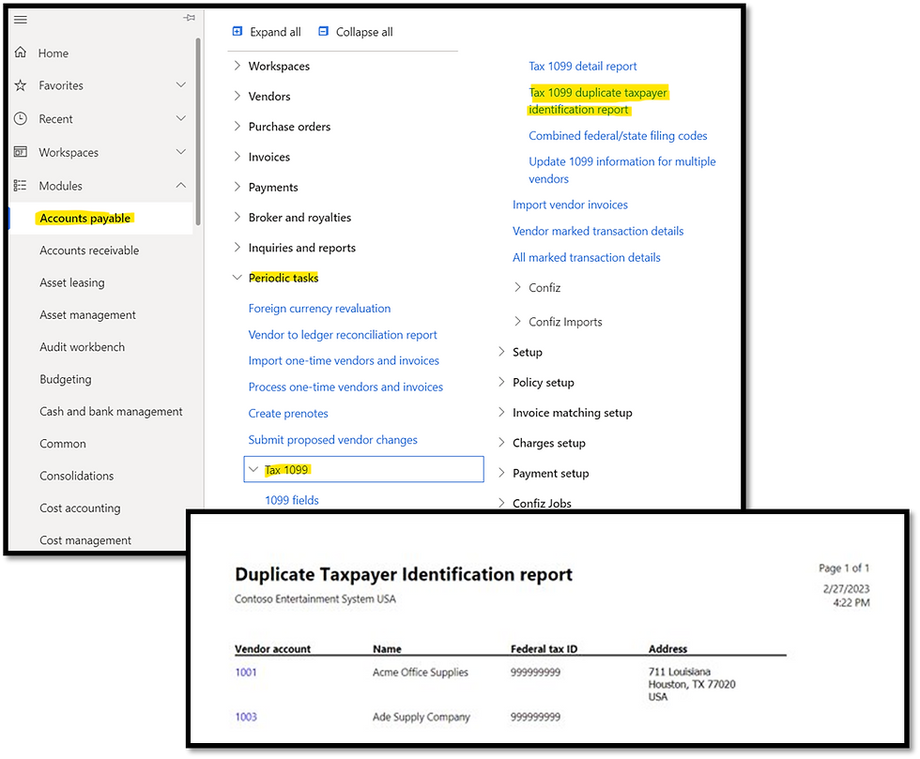Viewport: 920px width, 759px height.
Task: Expand the Invoices menu group
Action: (x=237, y=157)
